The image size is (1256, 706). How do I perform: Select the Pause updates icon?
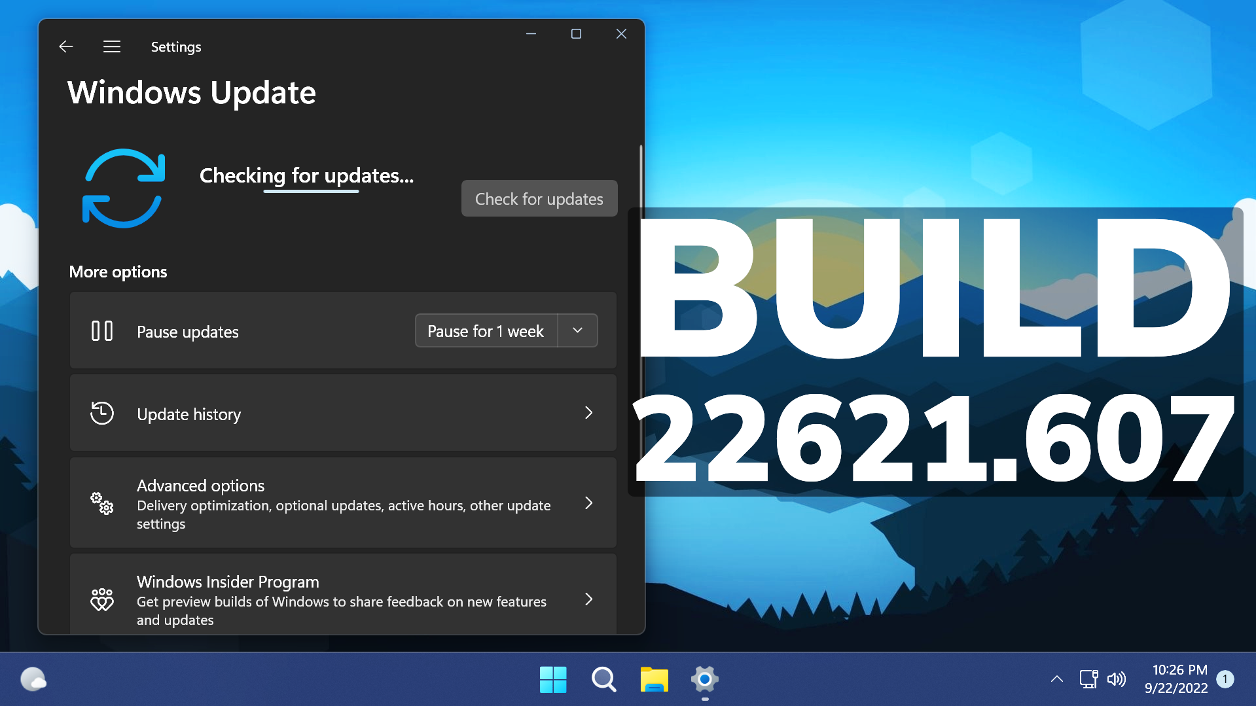click(102, 331)
